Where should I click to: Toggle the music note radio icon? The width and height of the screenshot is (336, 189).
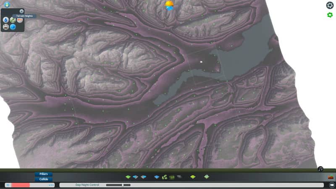click(320, 169)
